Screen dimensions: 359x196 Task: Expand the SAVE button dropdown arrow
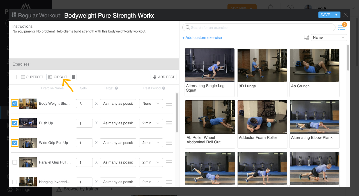(336, 15)
